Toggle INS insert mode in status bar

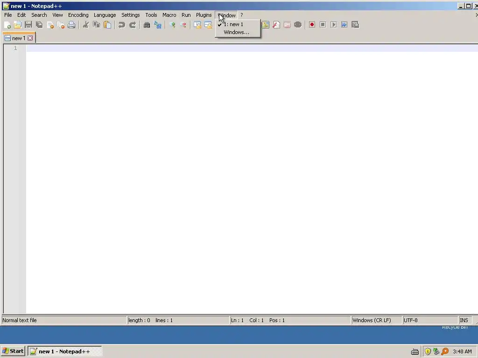(x=465, y=320)
